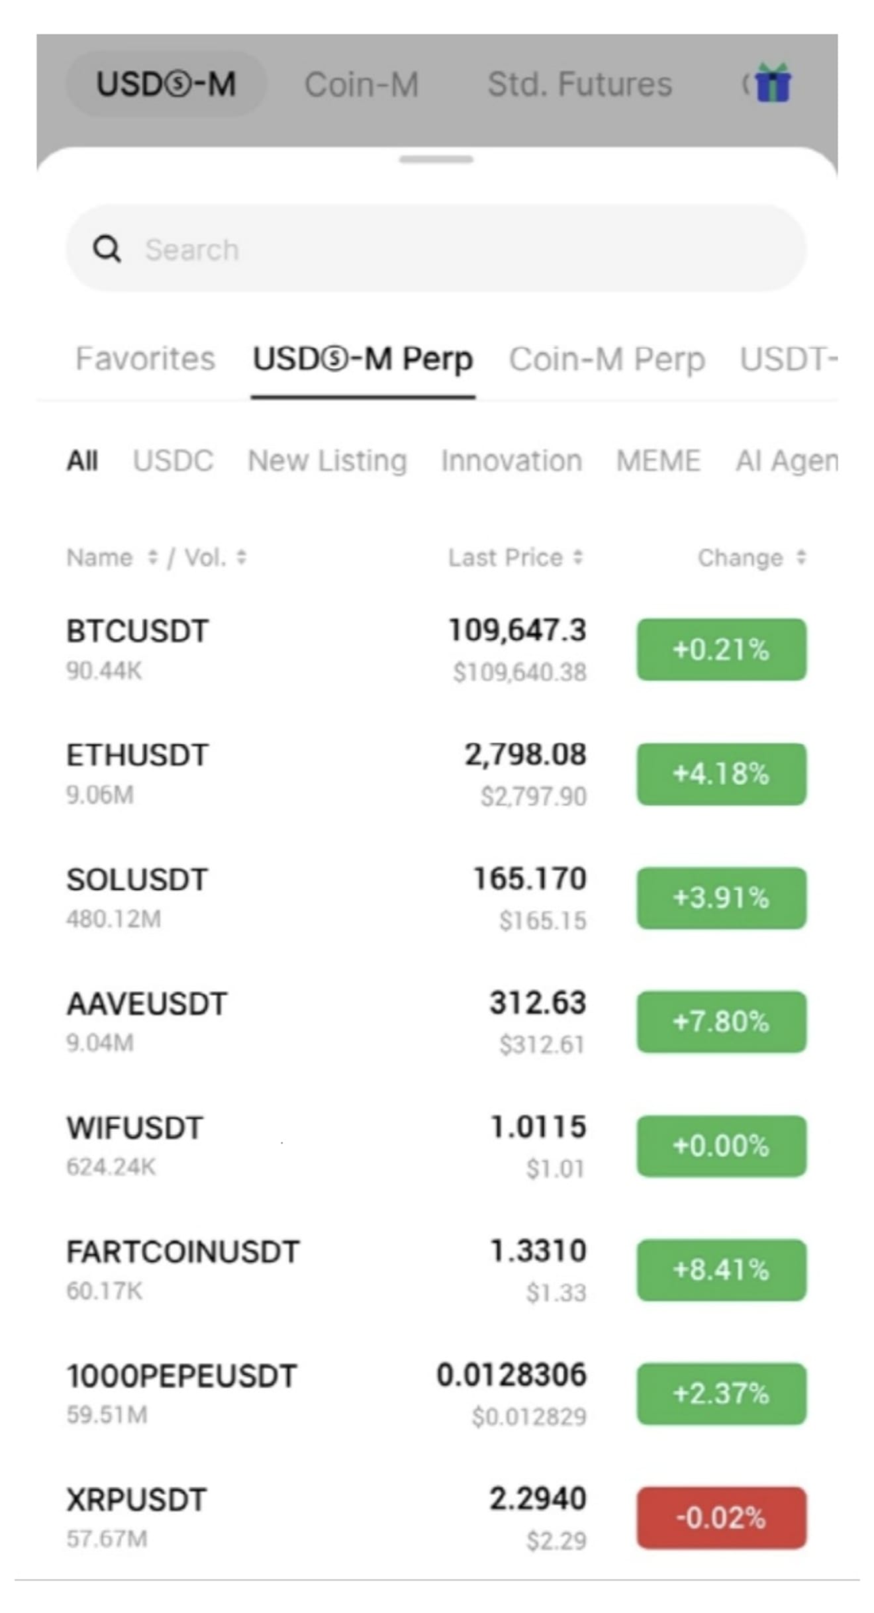Switch to Coin-M Perp tab
This screenshot has height=1613, width=874.
point(607,360)
